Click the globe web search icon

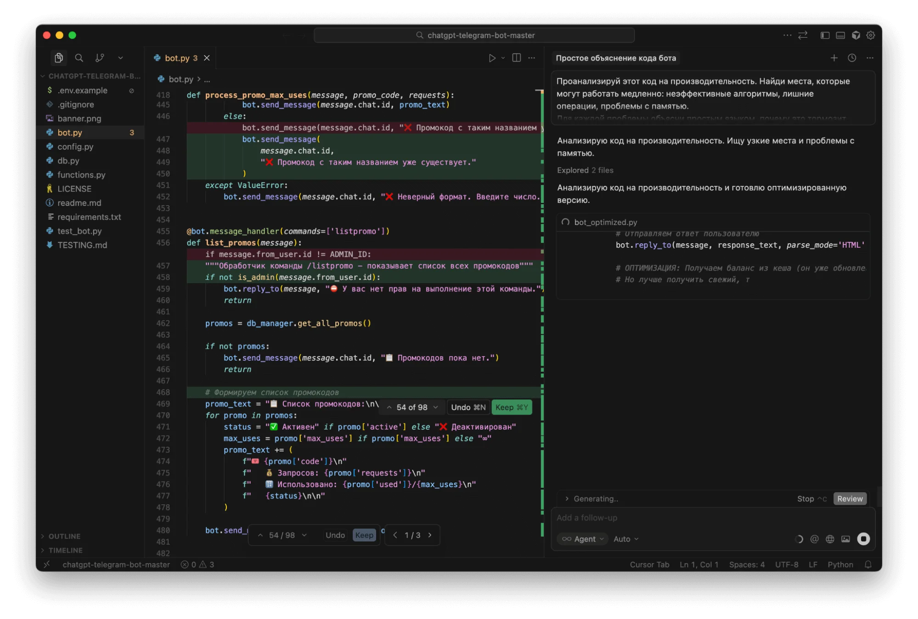point(830,539)
